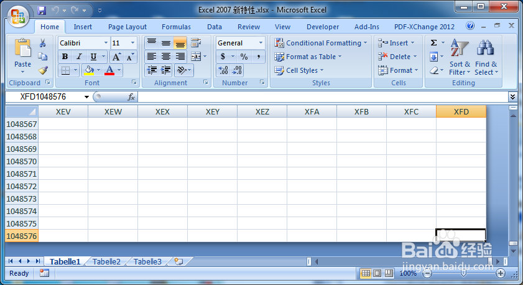
Task: Open the borders dropdown arrow
Action: (75, 70)
